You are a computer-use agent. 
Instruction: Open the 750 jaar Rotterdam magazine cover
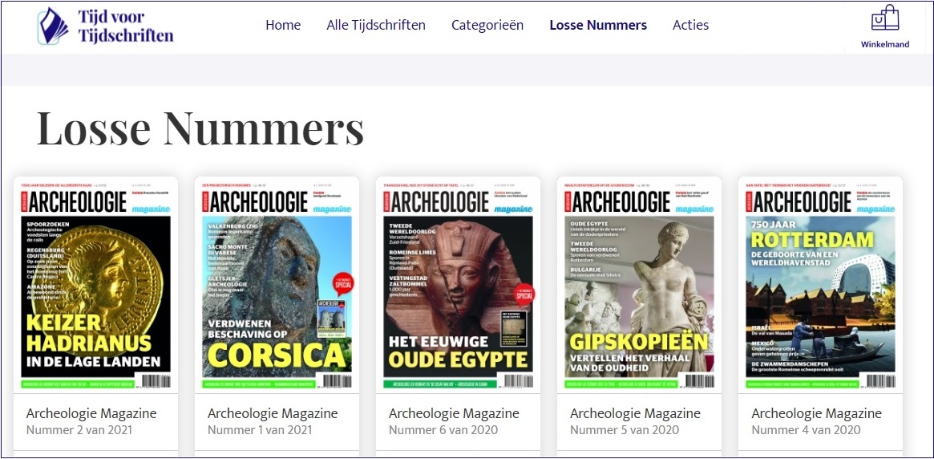pyautogui.click(x=820, y=284)
